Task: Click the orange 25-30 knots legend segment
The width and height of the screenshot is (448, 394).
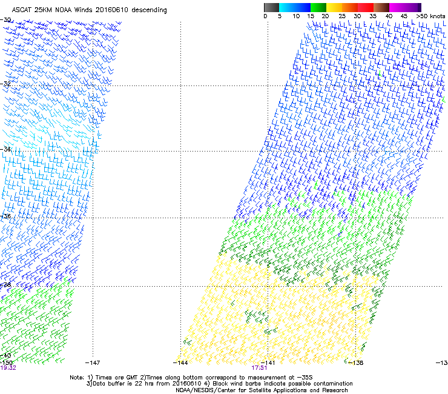Action: (350, 7)
